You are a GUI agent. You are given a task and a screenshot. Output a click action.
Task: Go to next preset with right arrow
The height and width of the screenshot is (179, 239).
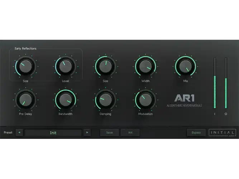tap(87, 132)
